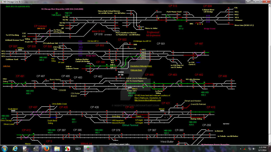Click the CP 463 label
The height and width of the screenshot is (152, 271).
pyautogui.click(x=173, y=75)
